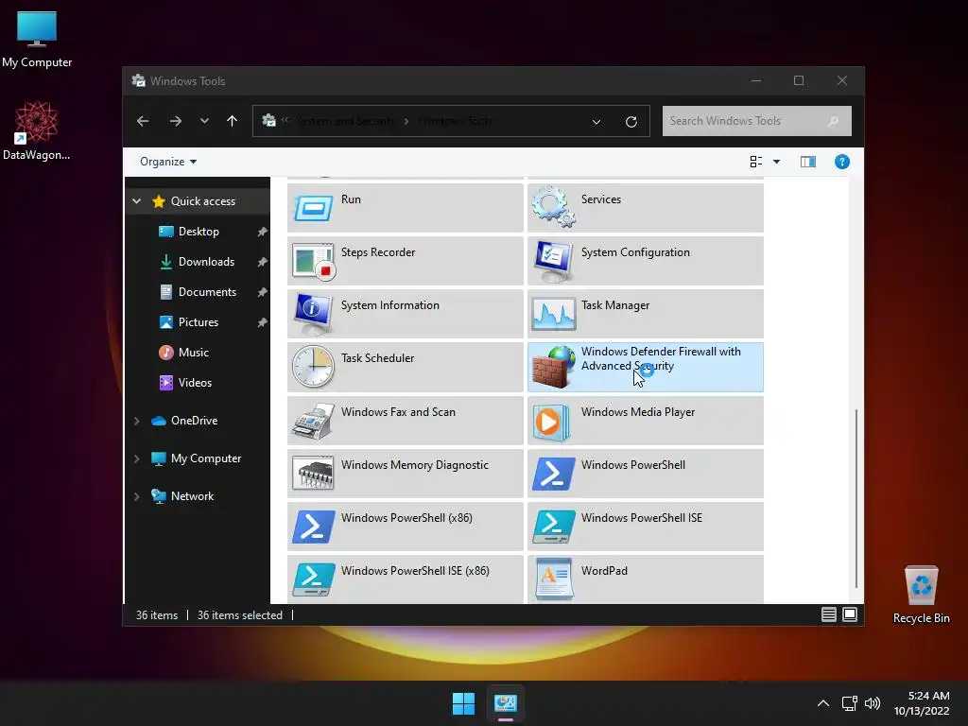The image size is (968, 726).
Task: Open Task Scheduler clock icon
Action: tap(314, 367)
